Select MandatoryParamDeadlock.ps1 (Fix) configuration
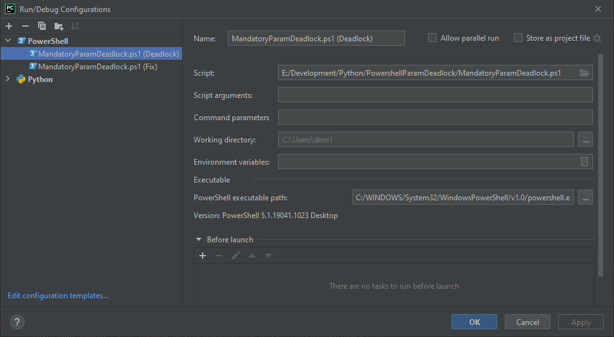This screenshot has height=337, width=614. [x=91, y=67]
